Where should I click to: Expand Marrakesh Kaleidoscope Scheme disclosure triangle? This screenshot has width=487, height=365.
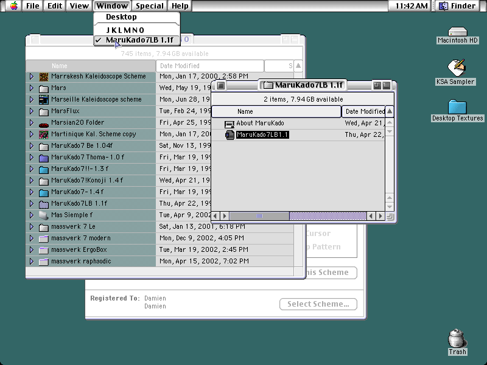pos(32,77)
